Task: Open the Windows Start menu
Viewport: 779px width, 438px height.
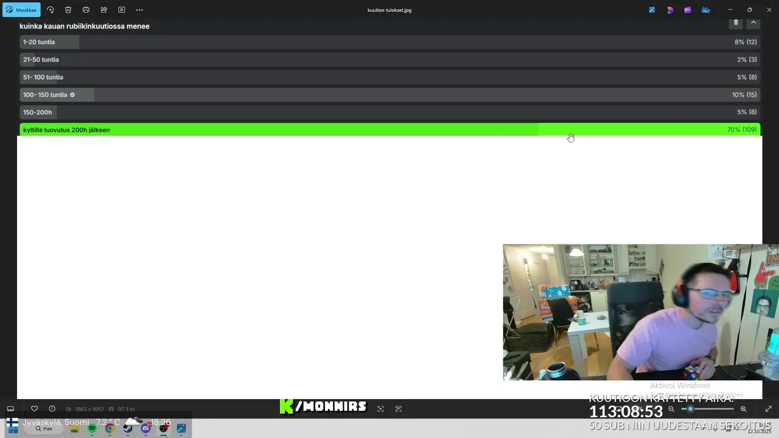Action: (12, 428)
